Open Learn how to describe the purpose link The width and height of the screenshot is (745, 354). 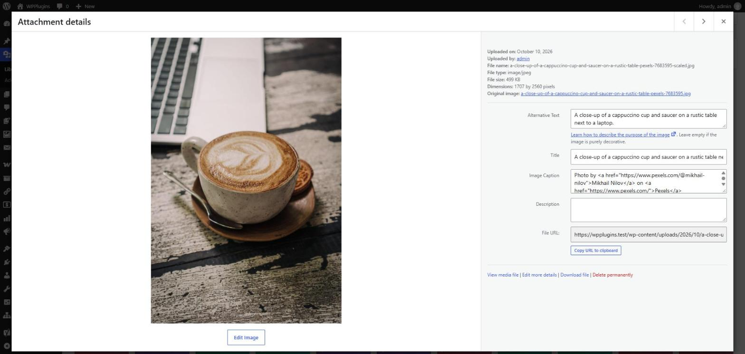pyautogui.click(x=623, y=134)
